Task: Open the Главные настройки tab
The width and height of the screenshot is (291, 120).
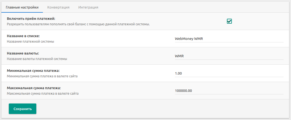Action: click(x=22, y=7)
